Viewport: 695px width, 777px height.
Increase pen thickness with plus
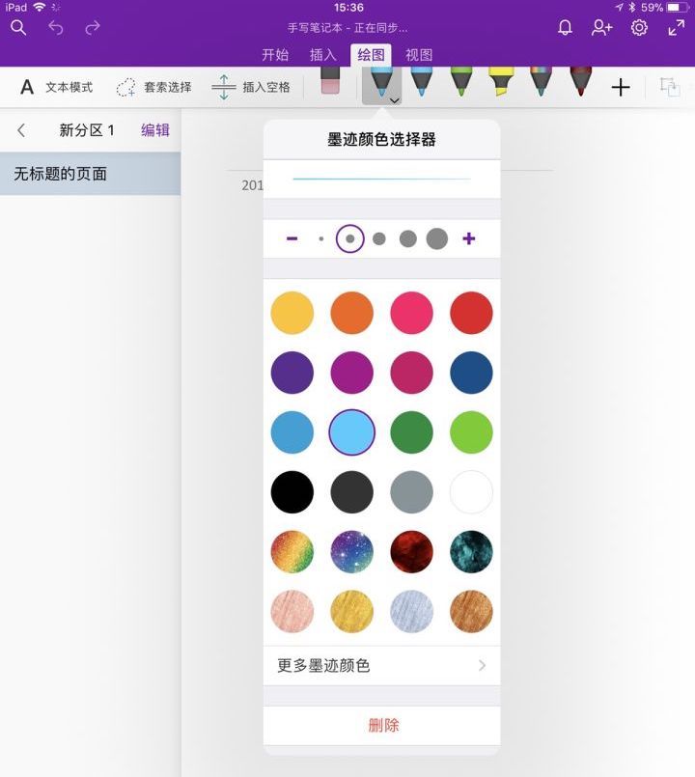click(468, 238)
